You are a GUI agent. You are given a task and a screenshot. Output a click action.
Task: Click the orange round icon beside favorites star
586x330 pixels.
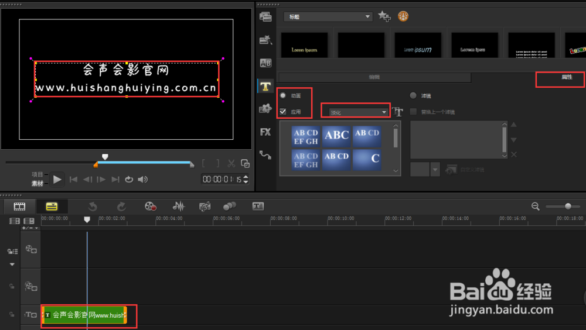[403, 16]
